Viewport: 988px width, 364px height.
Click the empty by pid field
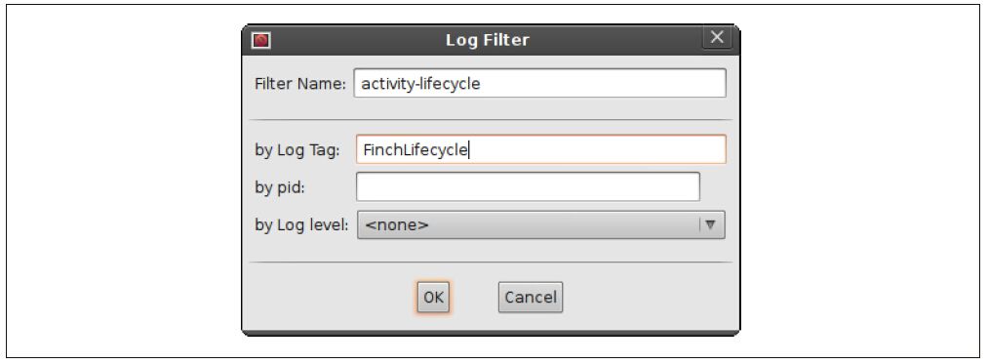(528, 186)
